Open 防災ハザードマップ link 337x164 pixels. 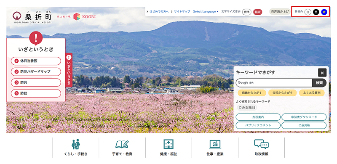click(36, 71)
